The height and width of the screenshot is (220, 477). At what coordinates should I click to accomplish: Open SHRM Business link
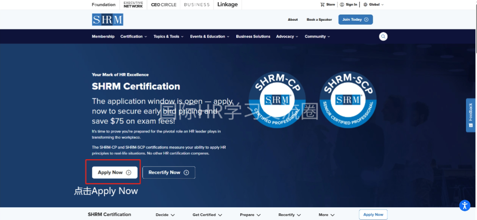point(197,4)
